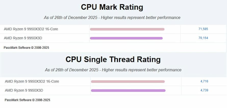Select the 4,739 single thread score
Viewport: 227px width, 108px height.
(x=204, y=90)
